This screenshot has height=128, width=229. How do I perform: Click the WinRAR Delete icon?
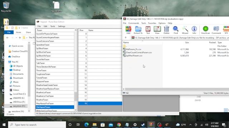point(166,30)
